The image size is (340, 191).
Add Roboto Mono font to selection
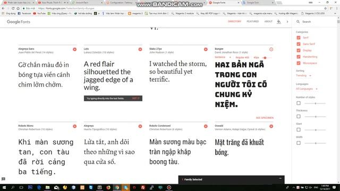[x=74, y=126]
